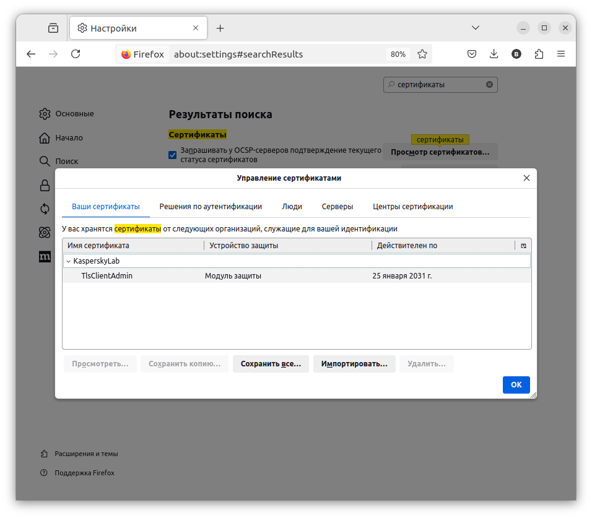Bookmark this page with the star icon
Screen dimensions: 592x518
click(422, 54)
